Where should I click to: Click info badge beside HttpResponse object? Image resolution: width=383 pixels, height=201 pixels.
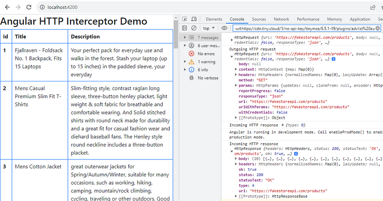[296, 154]
